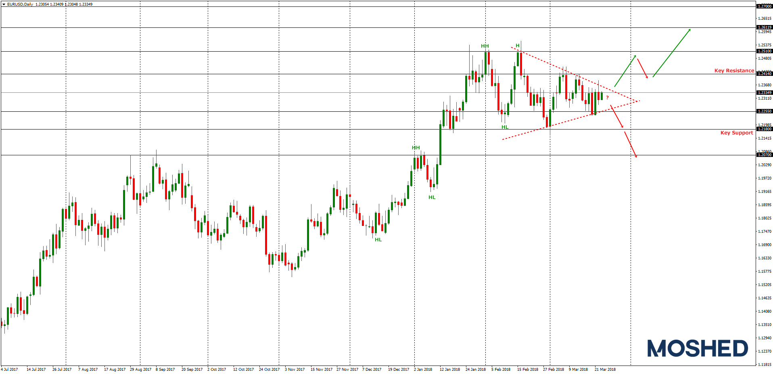Click the H lower-high marker near 15 Feb
Screen dimensions: 773x374
[518, 45]
